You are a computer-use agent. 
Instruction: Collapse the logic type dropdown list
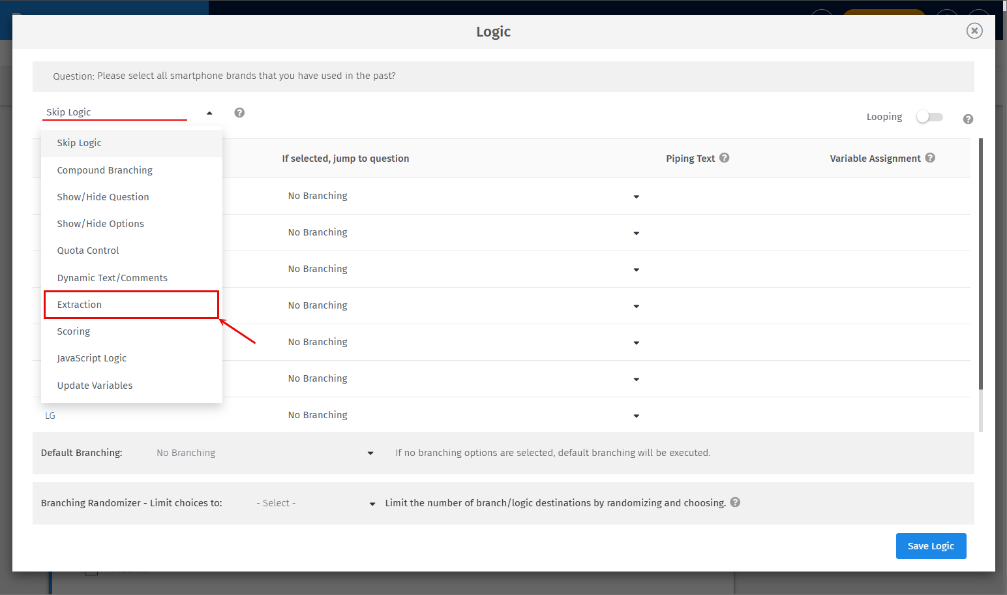pyautogui.click(x=210, y=112)
